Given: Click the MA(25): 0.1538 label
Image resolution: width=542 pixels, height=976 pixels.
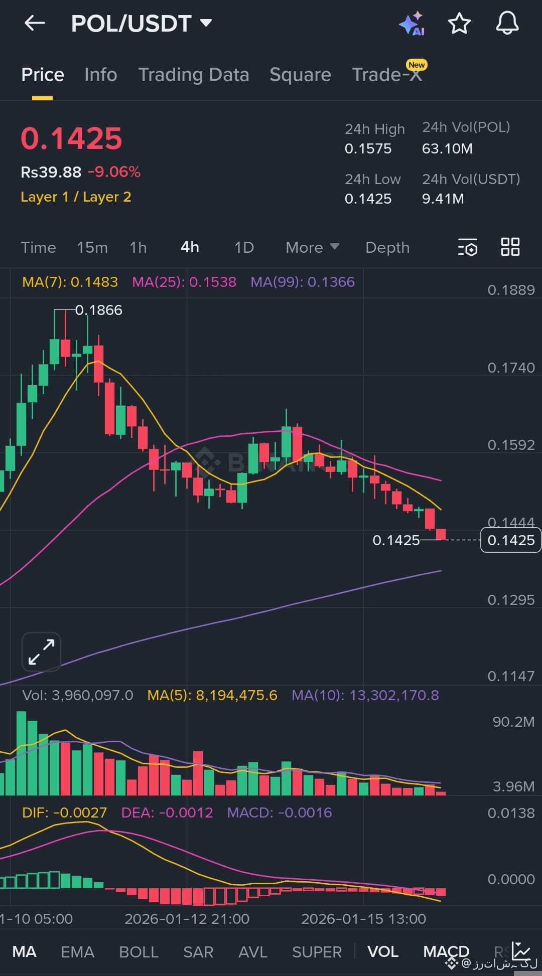Looking at the screenshot, I should 184,282.
